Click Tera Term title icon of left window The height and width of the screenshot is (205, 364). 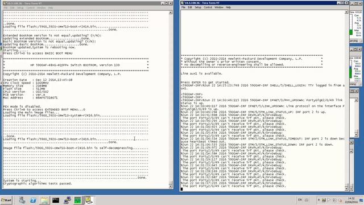[x=5, y=3]
